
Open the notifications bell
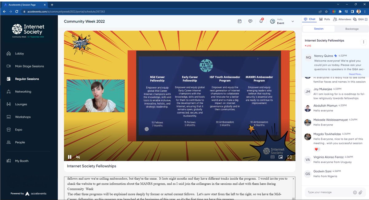tap(261, 21)
